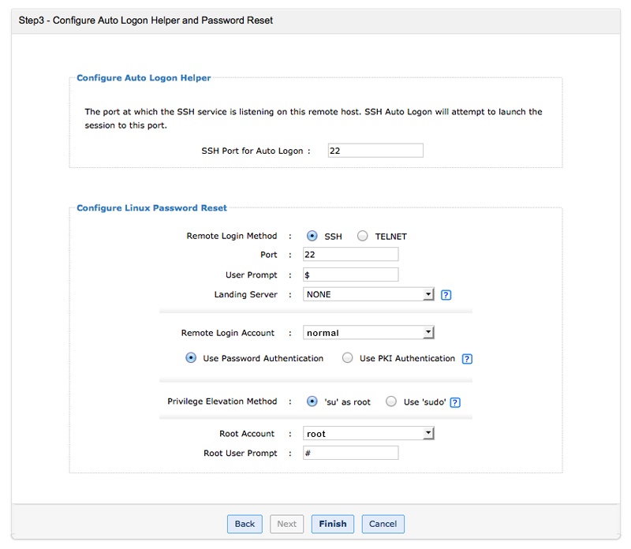
Task: Select Use 'sudo' elevation method
Action: pos(391,401)
